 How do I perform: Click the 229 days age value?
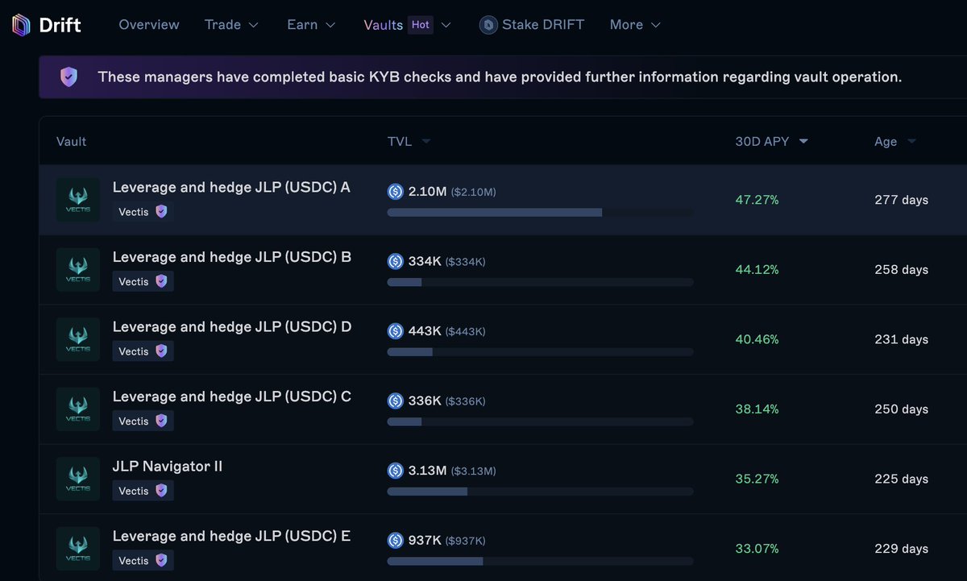tap(902, 549)
